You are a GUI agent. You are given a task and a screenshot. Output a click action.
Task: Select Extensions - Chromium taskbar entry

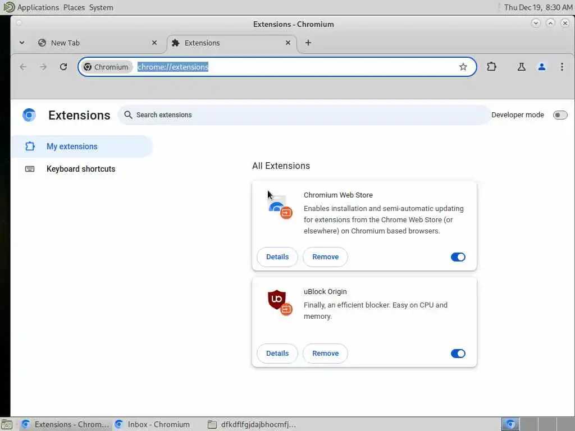tap(65, 424)
